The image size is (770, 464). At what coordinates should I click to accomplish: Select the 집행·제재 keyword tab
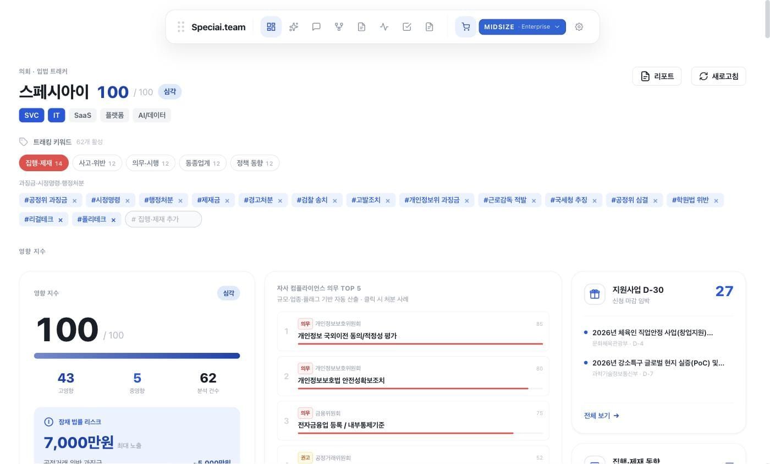coord(43,163)
